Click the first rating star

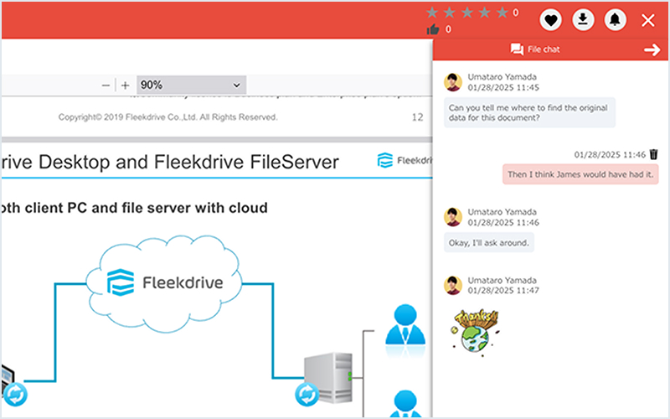pos(432,13)
